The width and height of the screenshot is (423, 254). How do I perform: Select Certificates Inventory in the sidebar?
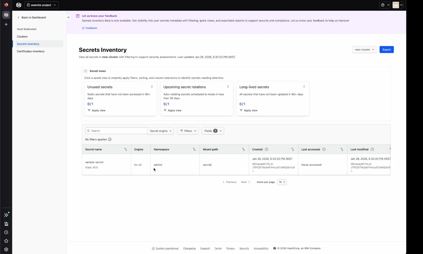click(x=30, y=51)
